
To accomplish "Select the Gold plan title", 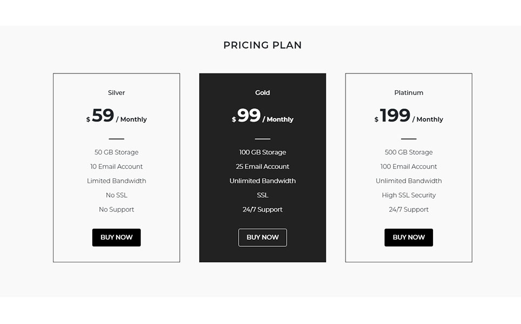I will [262, 93].
